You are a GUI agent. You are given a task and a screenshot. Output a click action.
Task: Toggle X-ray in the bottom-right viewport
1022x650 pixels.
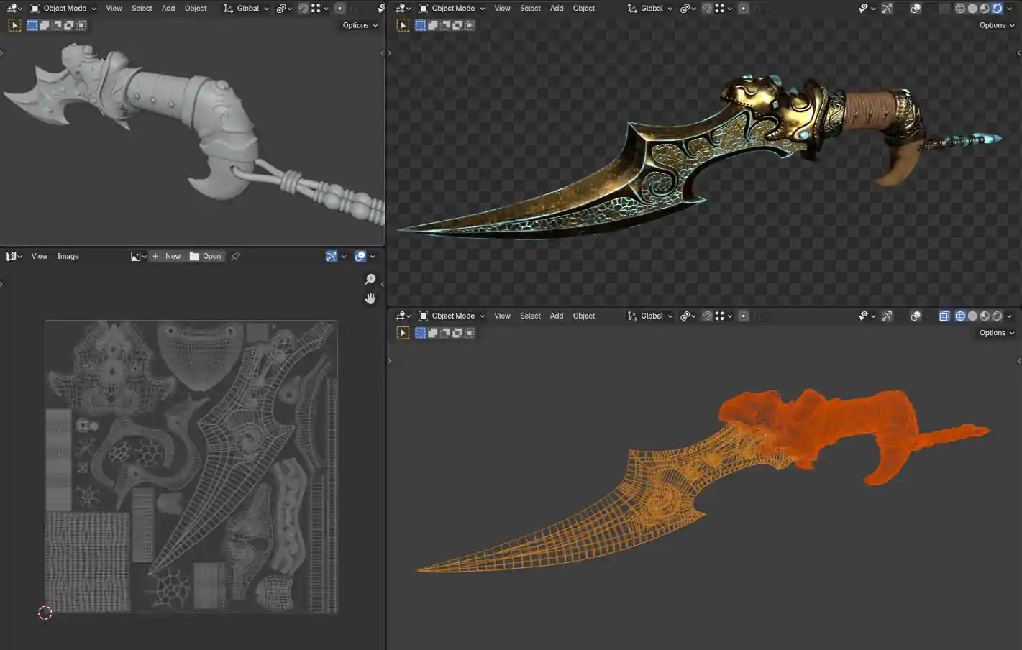pos(944,316)
